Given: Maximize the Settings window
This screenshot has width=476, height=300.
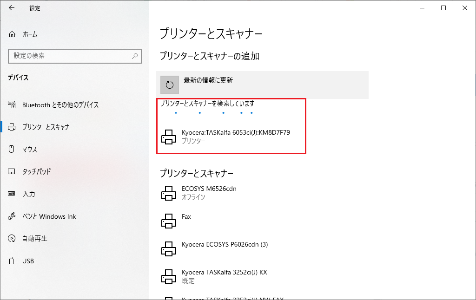Looking at the screenshot, I should tap(443, 8).
